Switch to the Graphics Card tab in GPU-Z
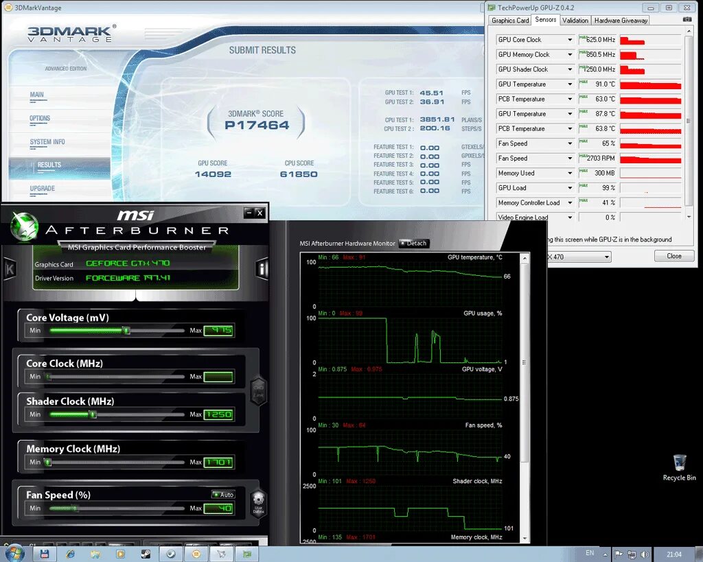The height and width of the screenshot is (562, 703). pyautogui.click(x=510, y=20)
